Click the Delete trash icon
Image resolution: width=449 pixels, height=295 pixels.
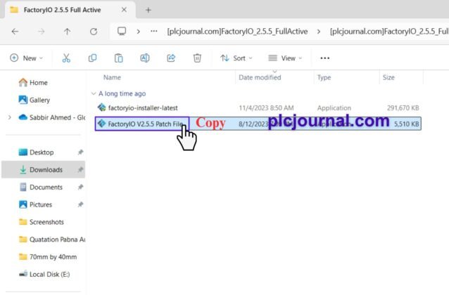coord(198,58)
